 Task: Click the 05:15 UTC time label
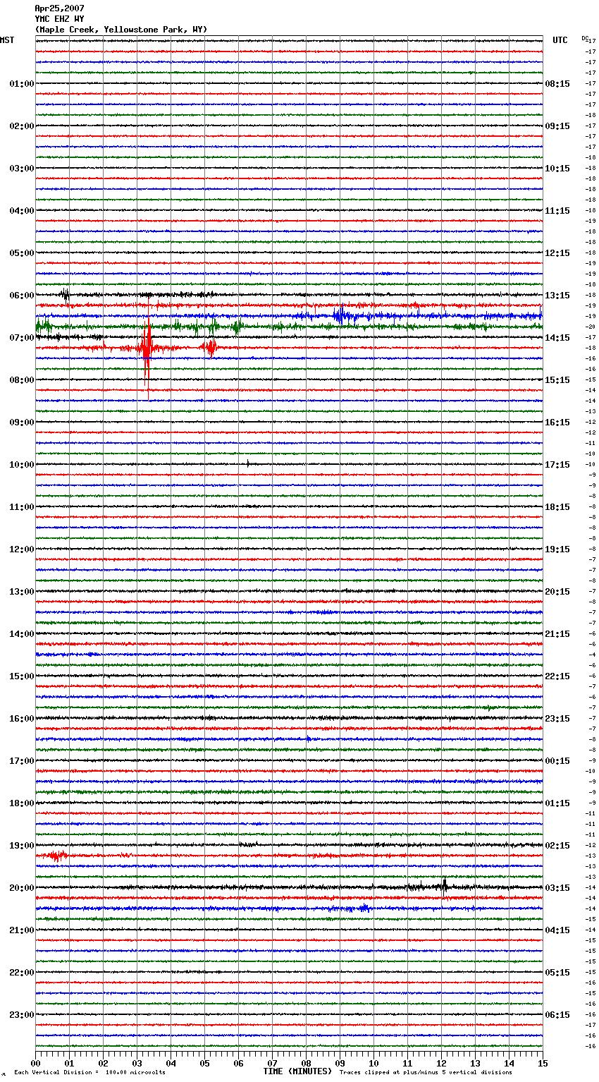557,973
